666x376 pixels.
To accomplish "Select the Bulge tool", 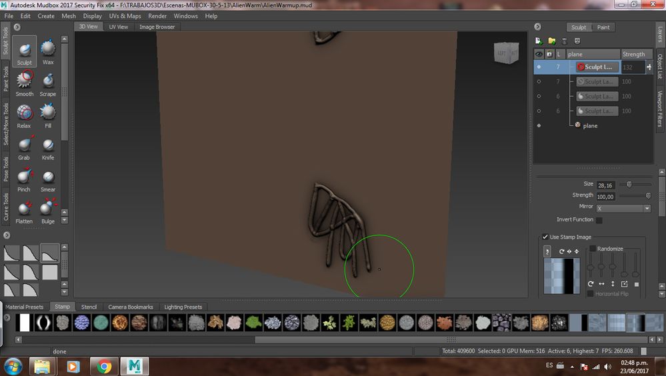I will [x=48, y=211].
